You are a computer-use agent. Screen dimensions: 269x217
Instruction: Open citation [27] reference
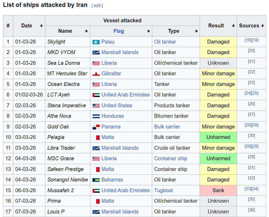click(251, 114)
